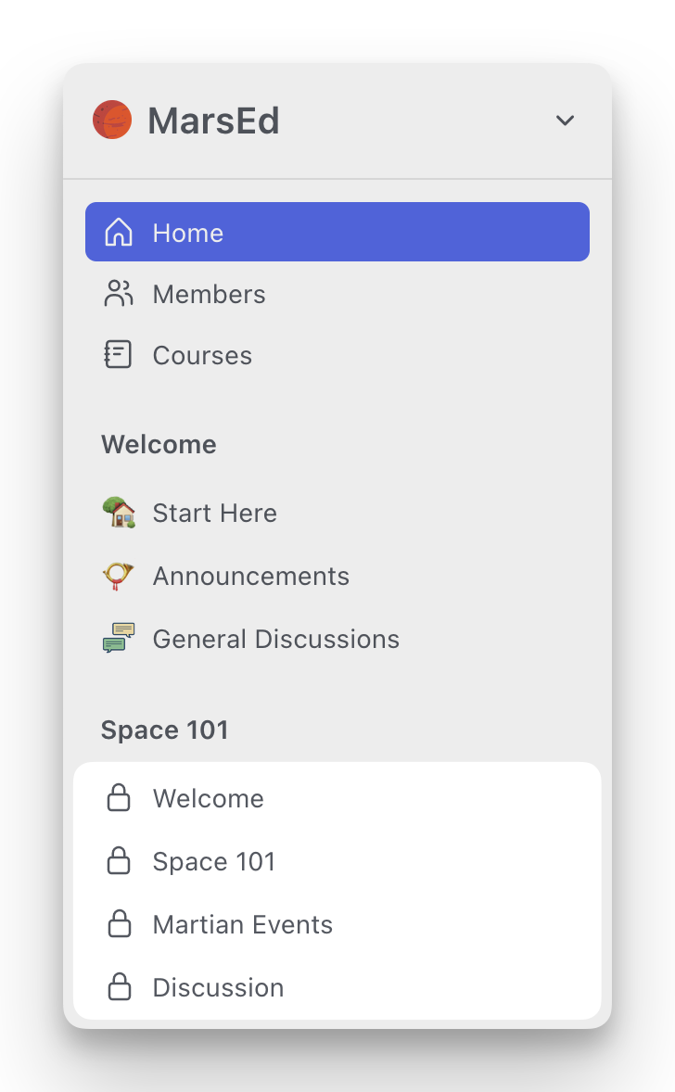Expand the Space 101 section header
This screenshot has height=1092, width=675.
pos(165,730)
